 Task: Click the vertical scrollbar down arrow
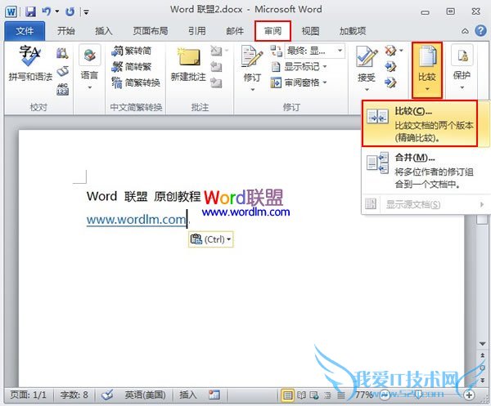click(x=482, y=343)
